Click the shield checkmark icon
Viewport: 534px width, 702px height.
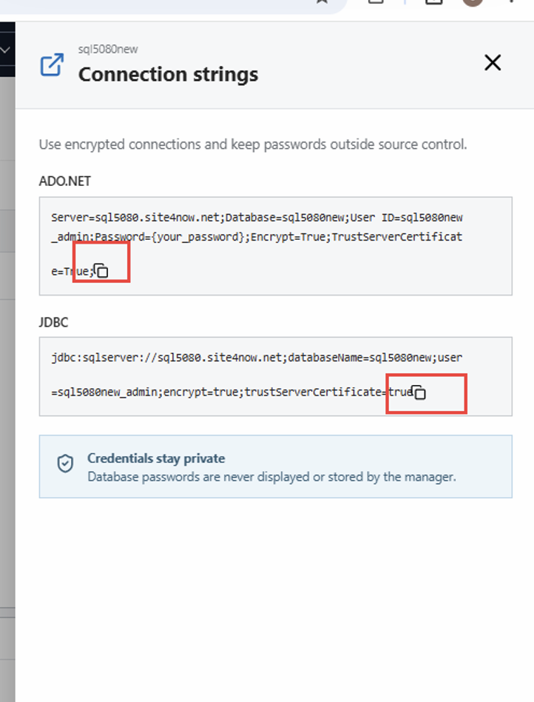click(x=65, y=464)
